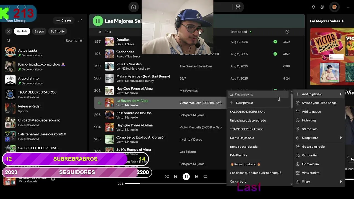Choose Start a Jam
Viewport: 354px width, 199px height.
[319, 129]
